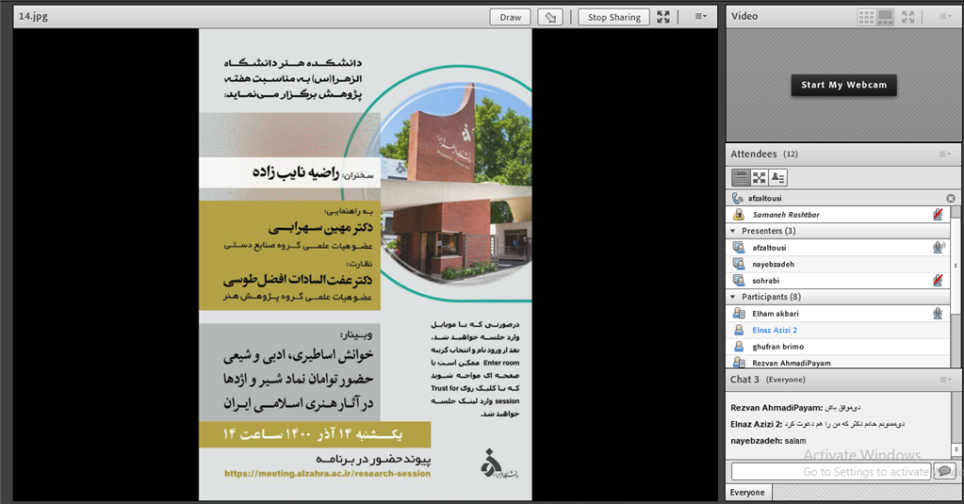Click nayebzadeh's presenter icon
This screenshot has width=964, height=504.
pyautogui.click(x=739, y=264)
